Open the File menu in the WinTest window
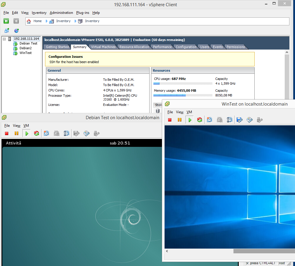The width and height of the screenshot is (295, 266). 170,112
